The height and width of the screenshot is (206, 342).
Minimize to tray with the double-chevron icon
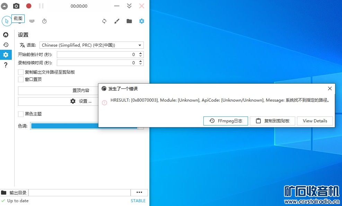[x=129, y=6]
